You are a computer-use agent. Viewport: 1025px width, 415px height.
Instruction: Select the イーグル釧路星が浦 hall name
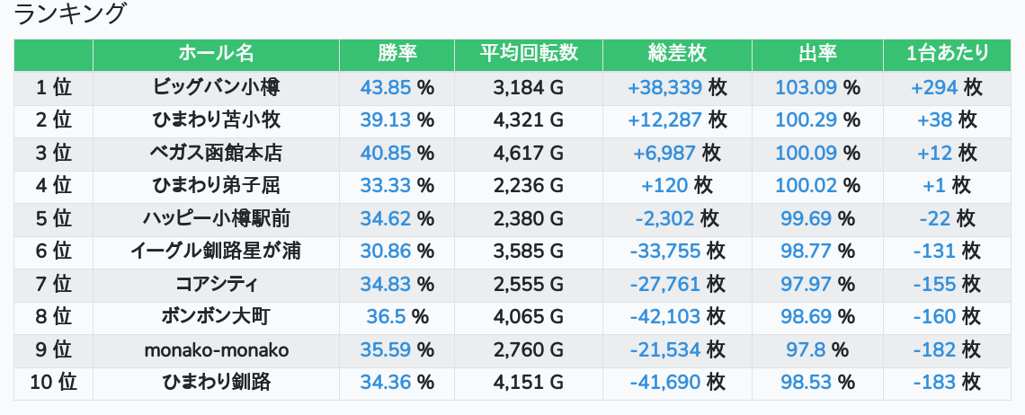click(x=217, y=251)
